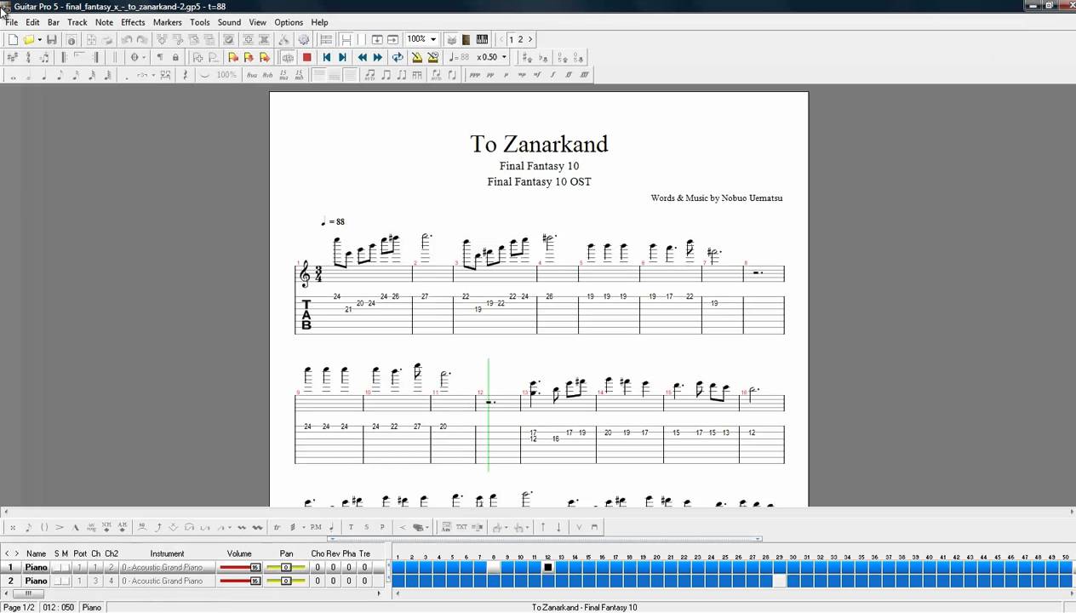Apply palm mute PM effect
Viewport: 1076px width, 613px height.
tap(316, 527)
